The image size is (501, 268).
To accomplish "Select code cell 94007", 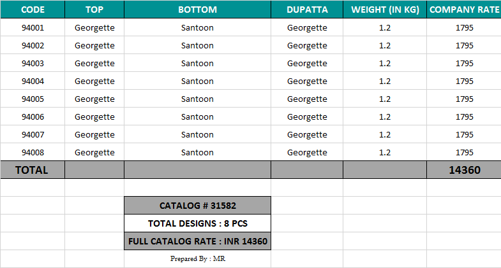I will click(33, 134).
